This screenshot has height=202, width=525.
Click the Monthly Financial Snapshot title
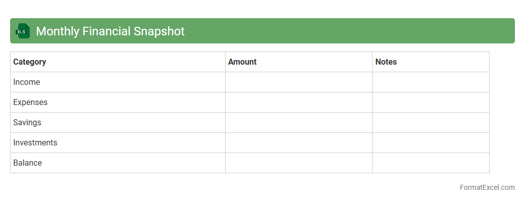coord(110,31)
